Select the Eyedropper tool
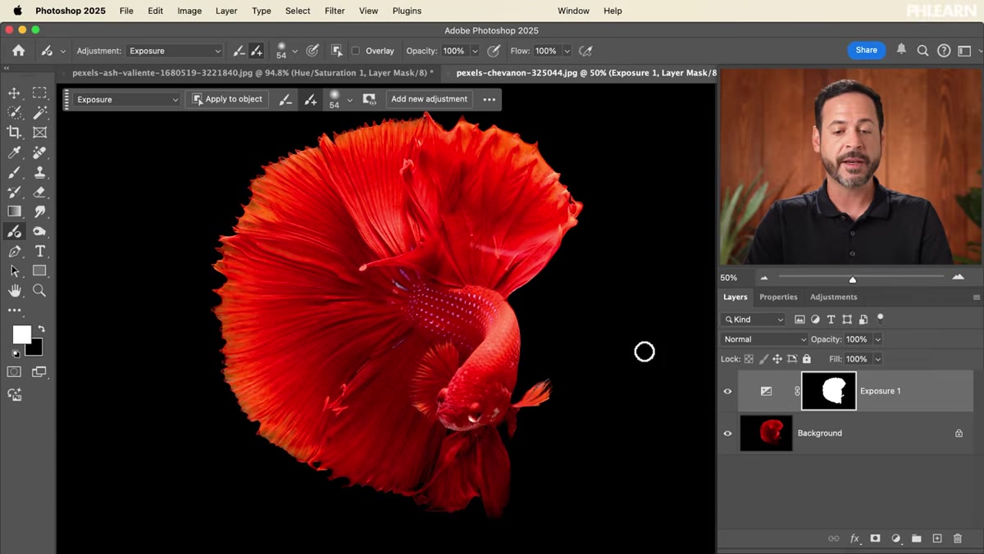This screenshot has height=554, width=984. (14, 152)
